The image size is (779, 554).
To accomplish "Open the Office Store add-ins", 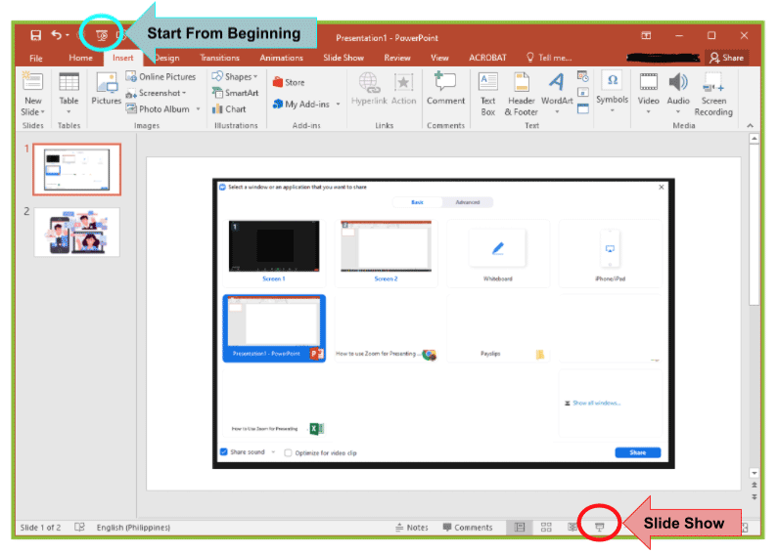I will 289,82.
